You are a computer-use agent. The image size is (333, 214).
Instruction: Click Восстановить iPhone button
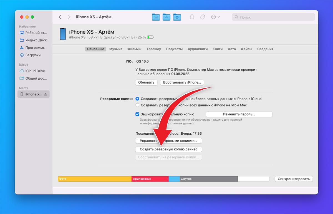182,82
